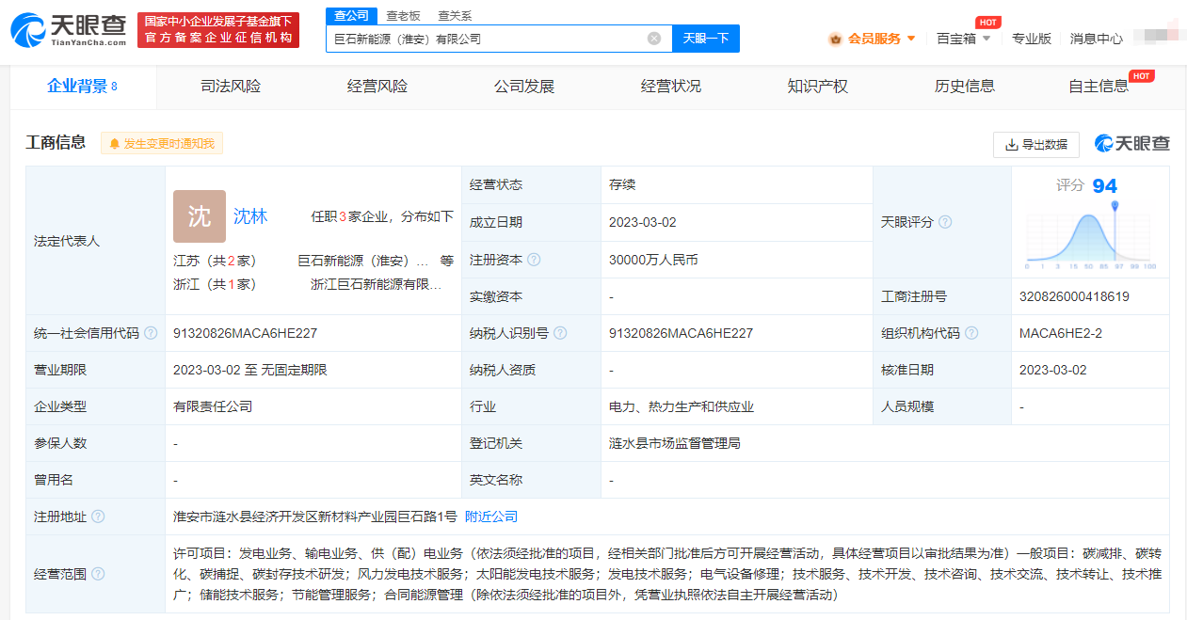
Task: Click the 2023-03-02 至 无固定期限 business term
Action: click(x=250, y=370)
